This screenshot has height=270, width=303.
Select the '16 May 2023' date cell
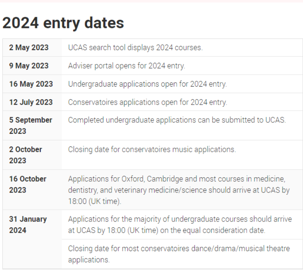32,84
